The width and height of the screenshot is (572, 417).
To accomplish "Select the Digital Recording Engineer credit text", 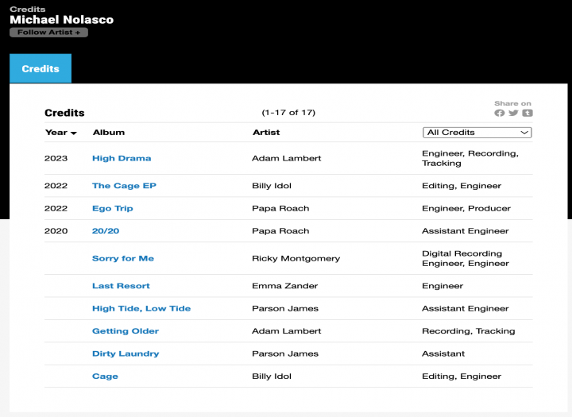I will (466, 258).
